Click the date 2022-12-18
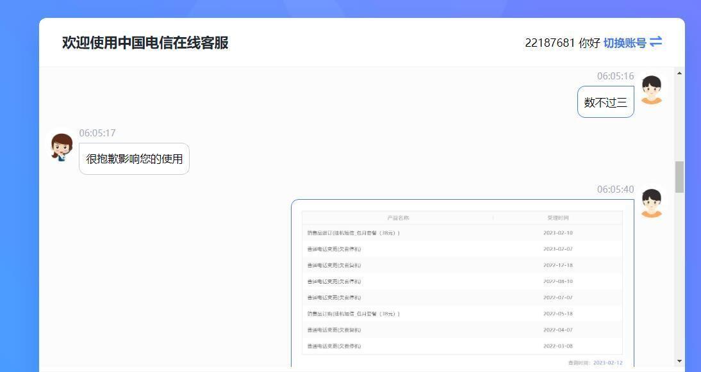The image size is (701, 372). click(x=558, y=265)
